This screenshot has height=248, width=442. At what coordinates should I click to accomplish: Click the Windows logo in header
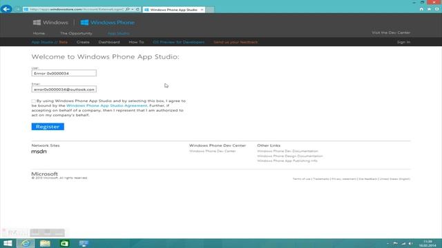(x=50, y=23)
